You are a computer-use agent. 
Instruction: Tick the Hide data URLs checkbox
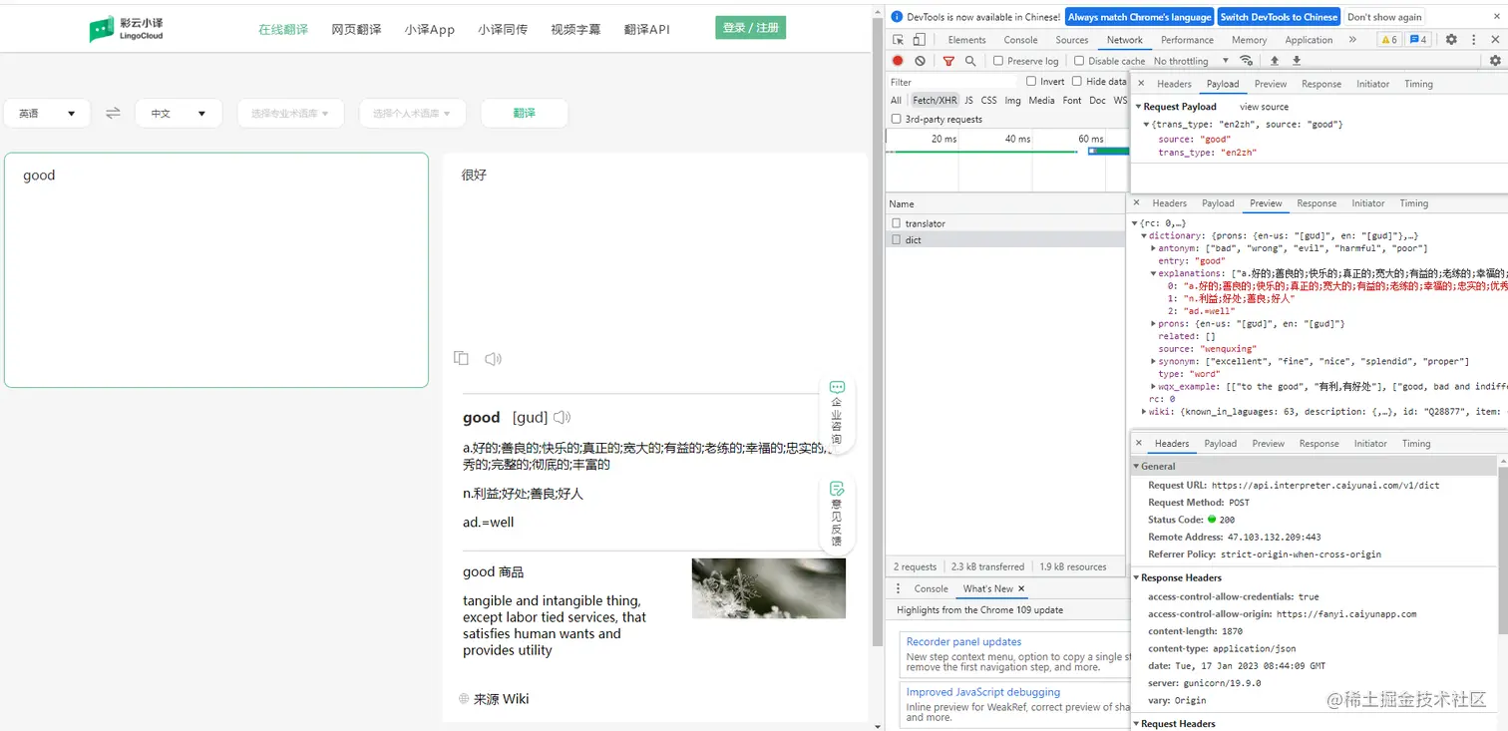1077,82
